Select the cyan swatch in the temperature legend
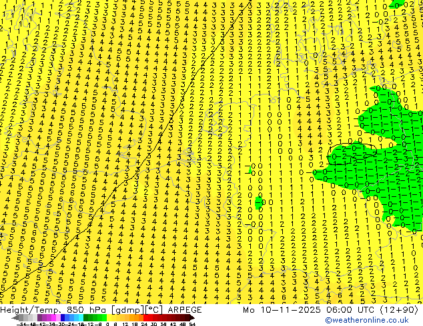Viewport: 423px width, 326px height. coord(81,317)
